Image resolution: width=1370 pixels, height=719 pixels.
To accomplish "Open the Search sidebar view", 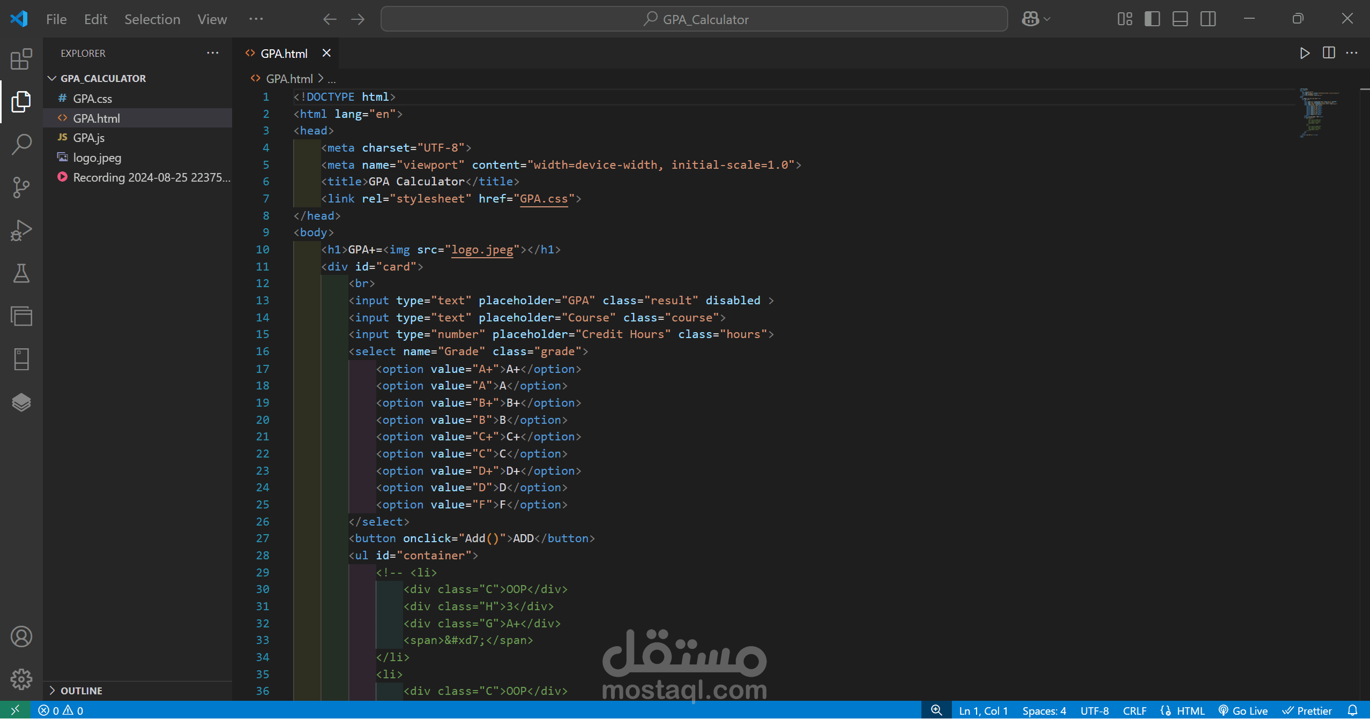I will coord(21,144).
